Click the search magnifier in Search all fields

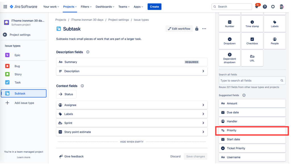tap(282, 81)
